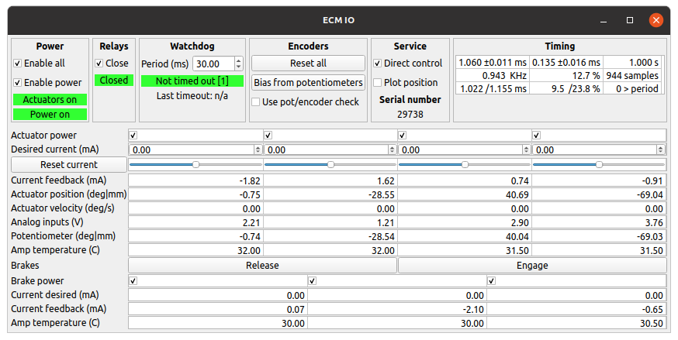Minimize the ECM IO window

pyautogui.click(x=604, y=20)
